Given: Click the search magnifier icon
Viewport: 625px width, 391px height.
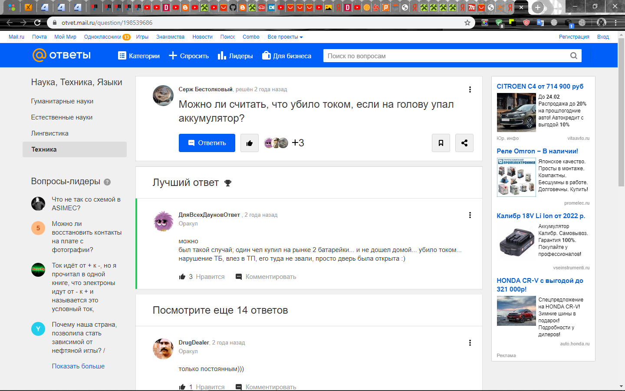Looking at the screenshot, I should 573,56.
